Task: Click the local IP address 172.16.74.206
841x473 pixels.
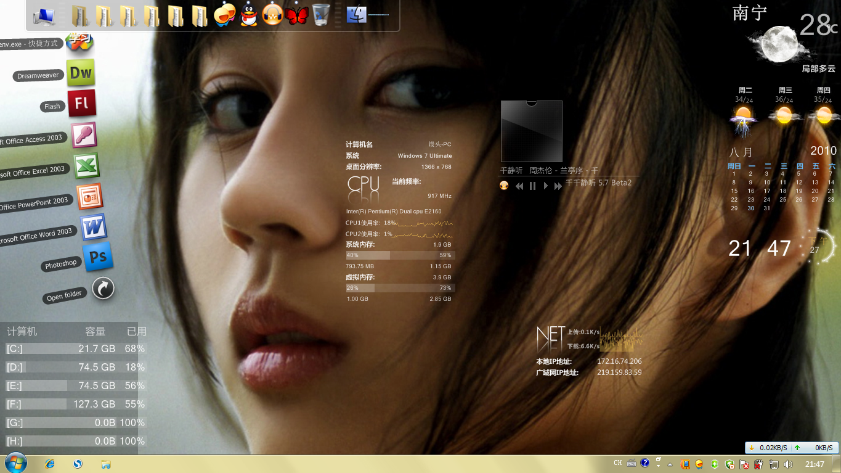Action: tap(619, 361)
